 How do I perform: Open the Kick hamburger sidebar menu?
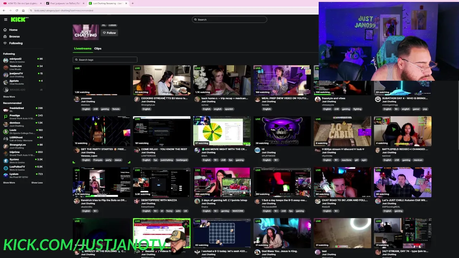pos(5,19)
